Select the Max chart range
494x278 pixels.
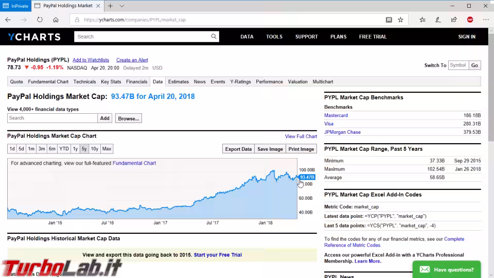(x=107, y=149)
